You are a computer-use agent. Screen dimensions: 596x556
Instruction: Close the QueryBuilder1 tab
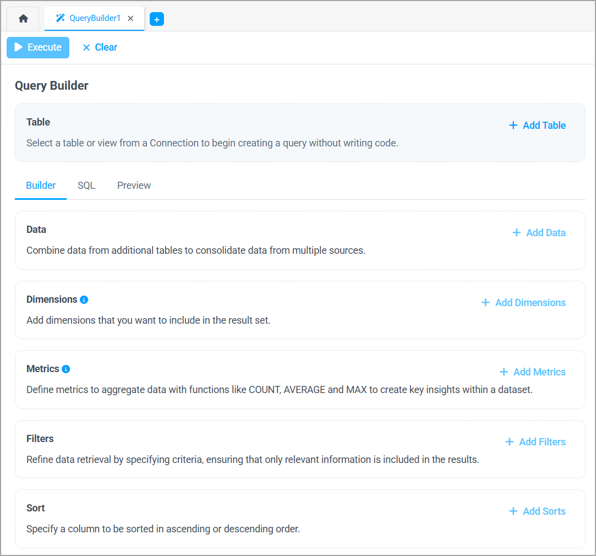(x=130, y=18)
